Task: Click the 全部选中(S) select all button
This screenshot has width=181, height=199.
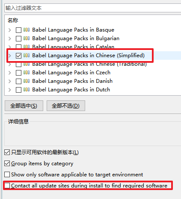Action: click(24, 105)
